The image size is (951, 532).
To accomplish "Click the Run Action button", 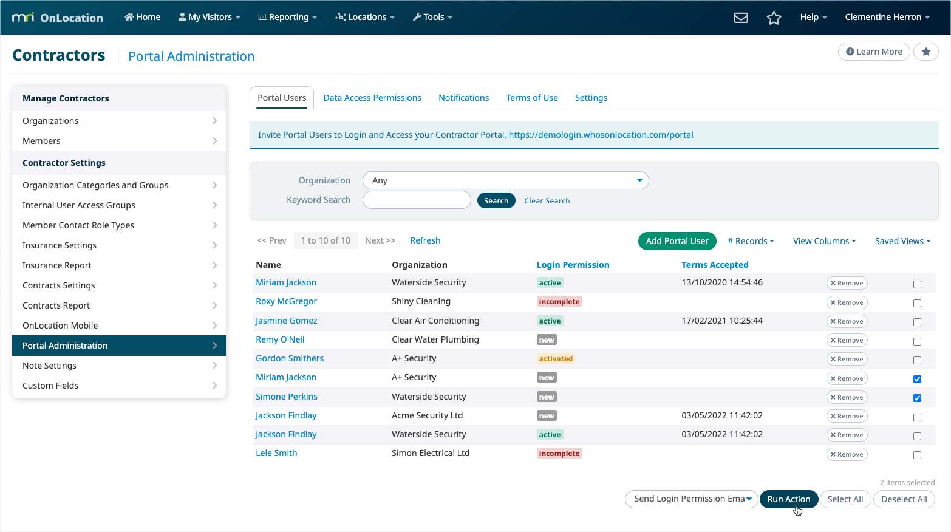I will click(788, 499).
